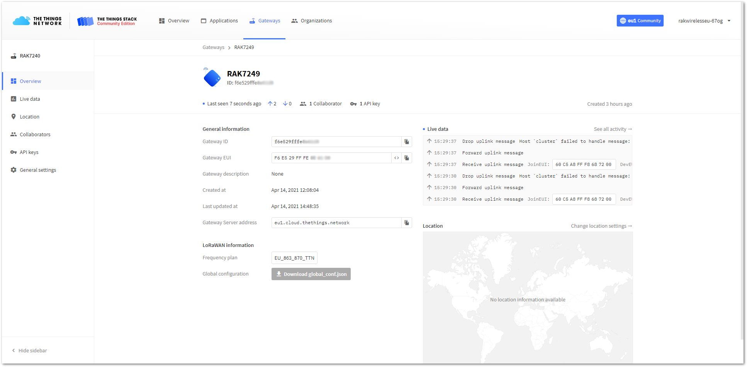Open the Applications top navigation tab
This screenshot has width=747, height=367.
point(219,21)
